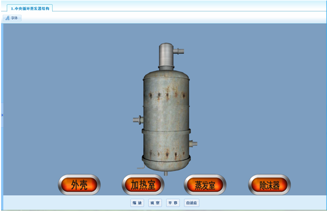Screen dimensions: 327x211
Task: Select the 中央循环蒸发器结构 tab
Action: 30,9
